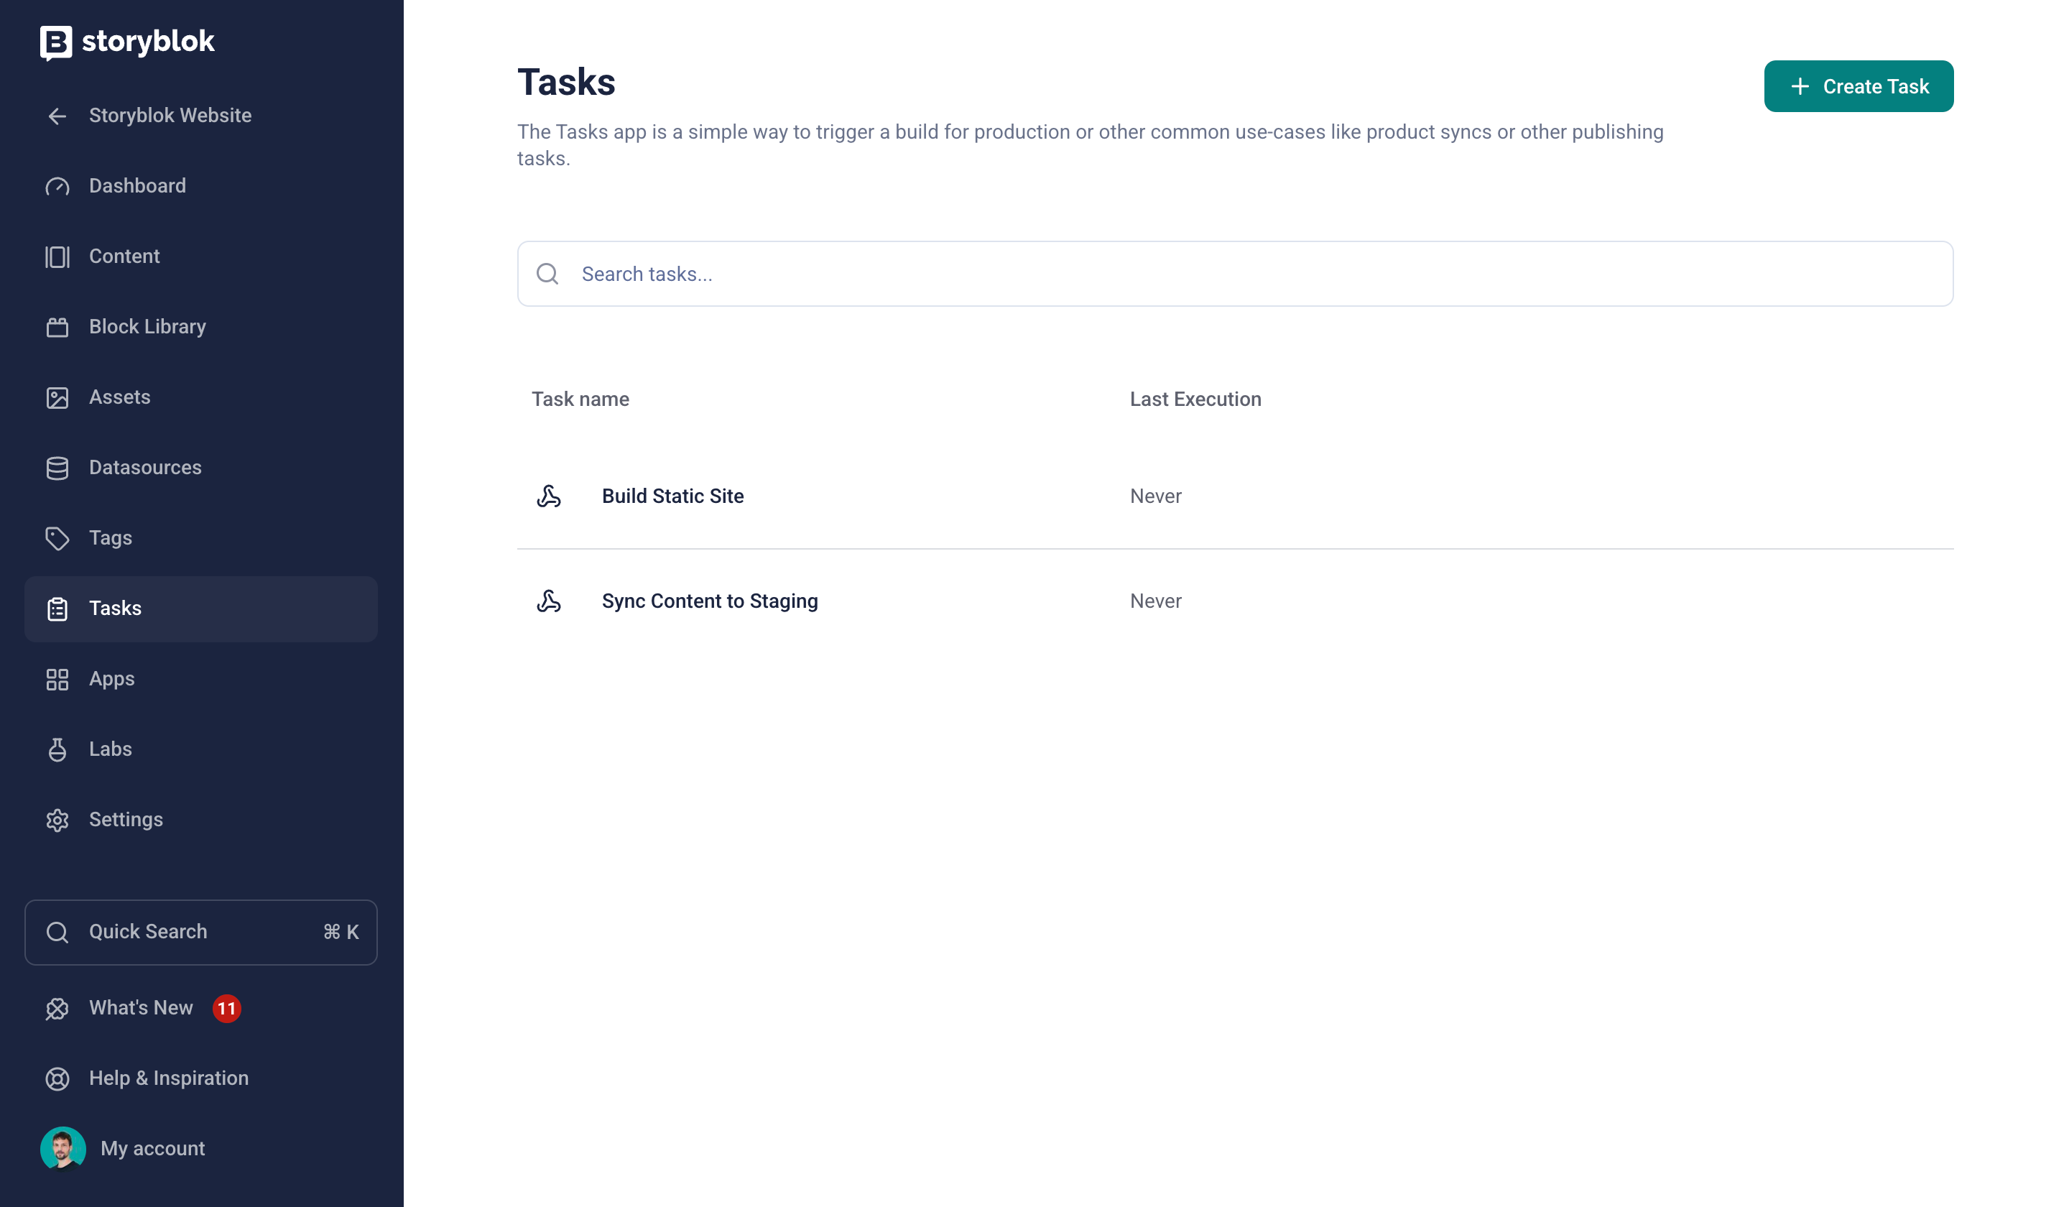This screenshot has width=2069, height=1207.
Task: Click the Help & Inspiration lifebuoy icon
Action: 57,1079
